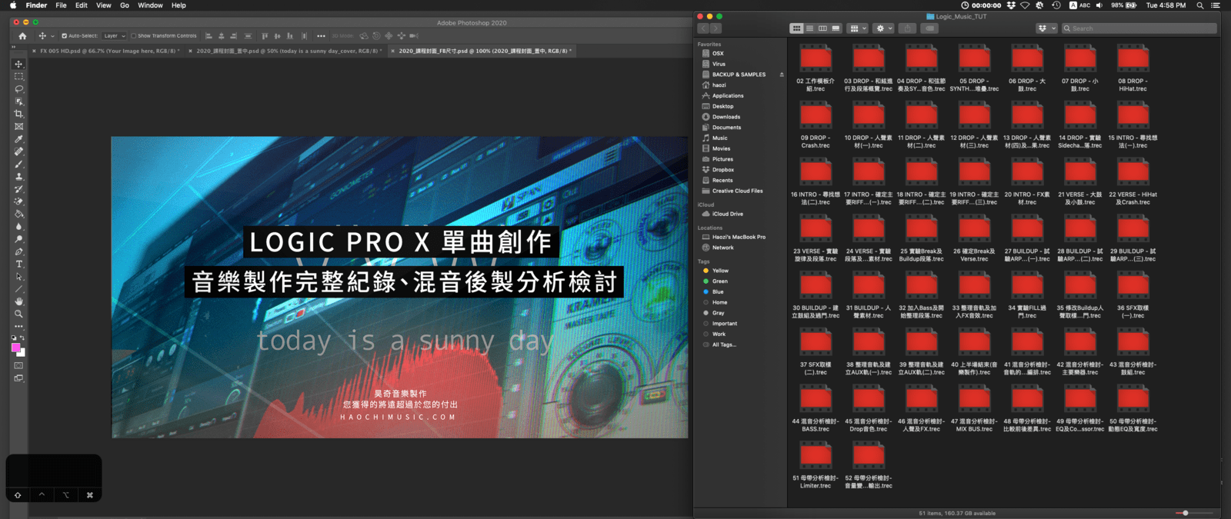Go to Photoshop Home screen icon

tap(22, 36)
